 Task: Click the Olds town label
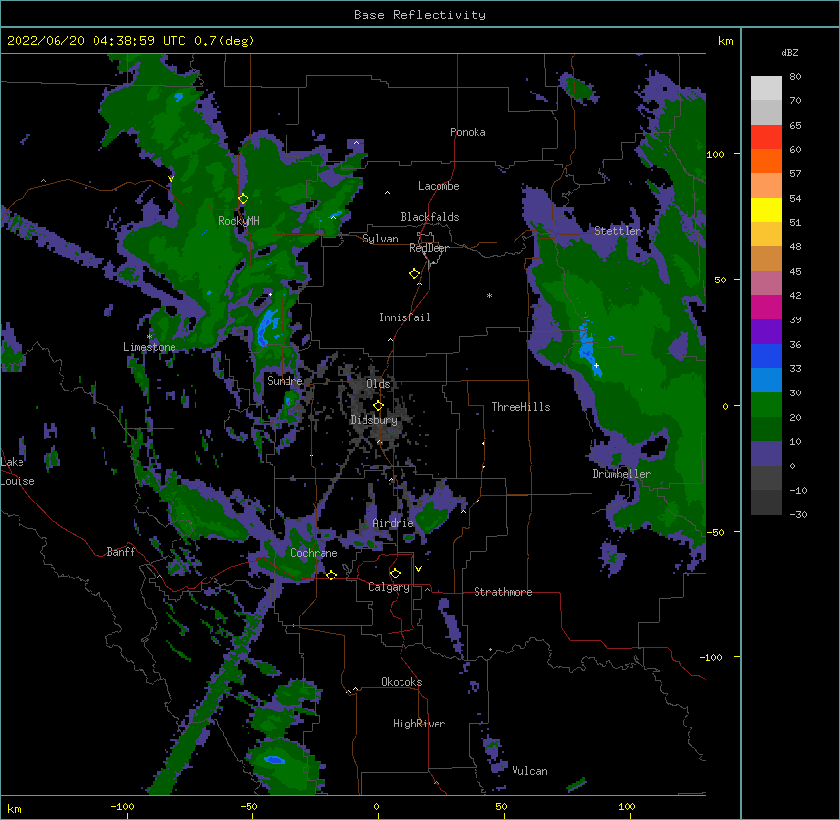[x=378, y=384]
